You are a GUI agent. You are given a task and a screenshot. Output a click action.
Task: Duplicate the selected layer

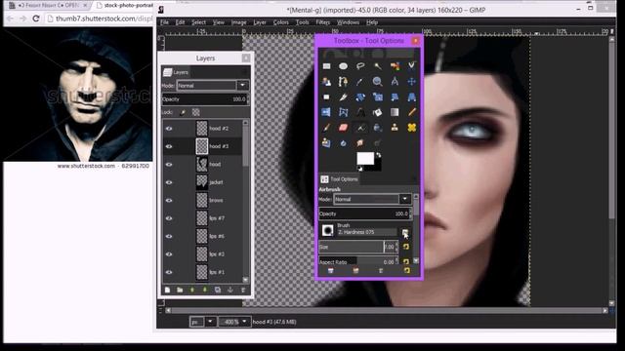tap(218, 290)
